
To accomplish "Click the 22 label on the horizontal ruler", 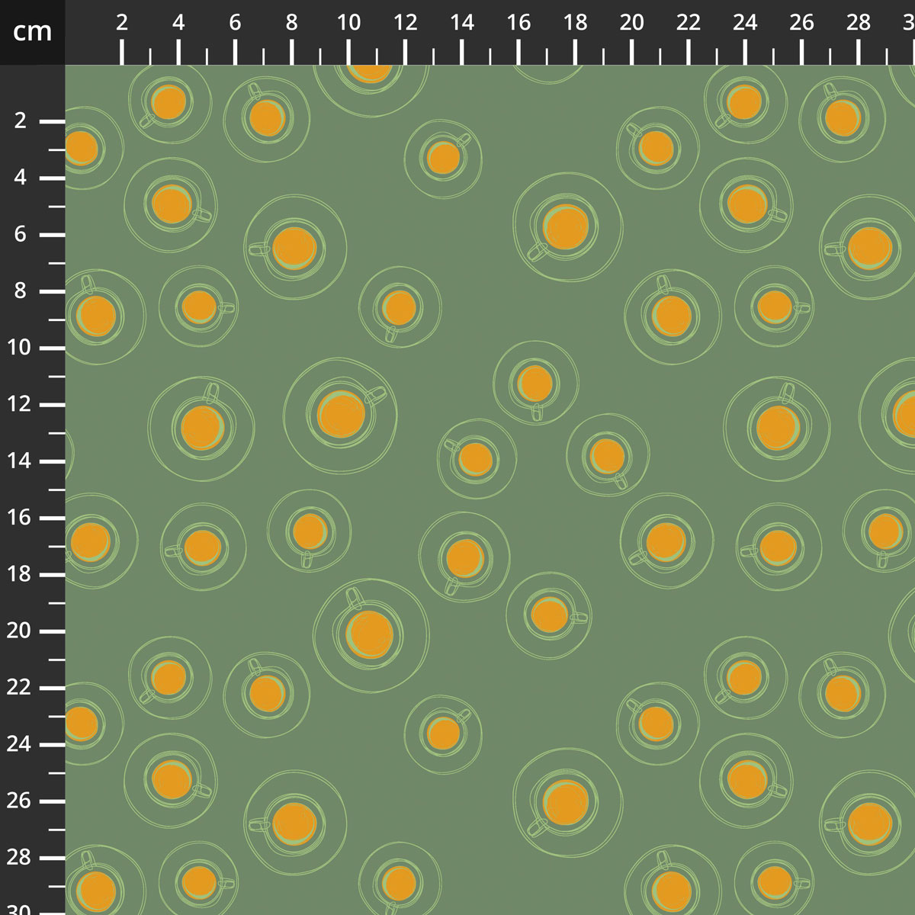I will 689,23.
